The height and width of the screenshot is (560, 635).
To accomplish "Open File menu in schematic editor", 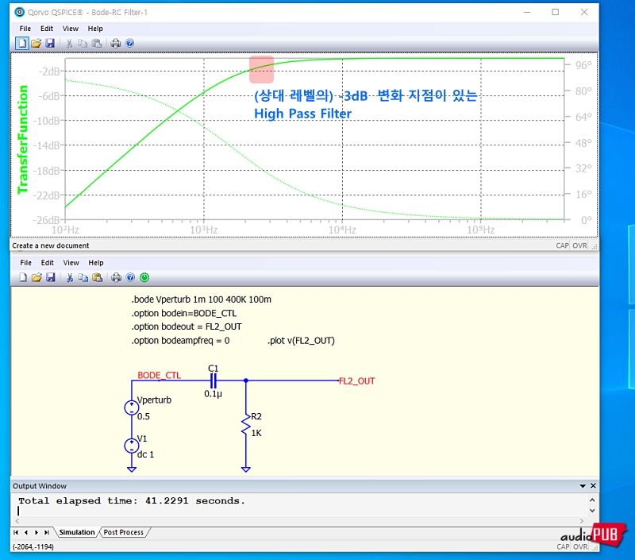I will [x=26, y=263].
